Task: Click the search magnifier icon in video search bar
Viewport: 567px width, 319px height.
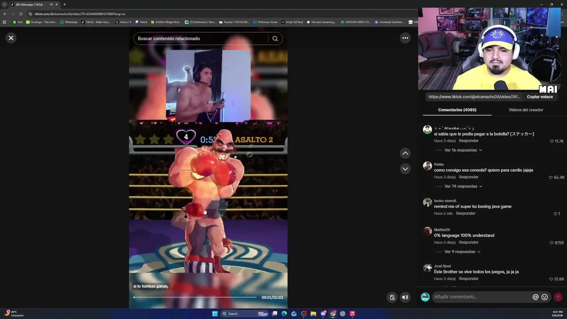Action: click(275, 39)
